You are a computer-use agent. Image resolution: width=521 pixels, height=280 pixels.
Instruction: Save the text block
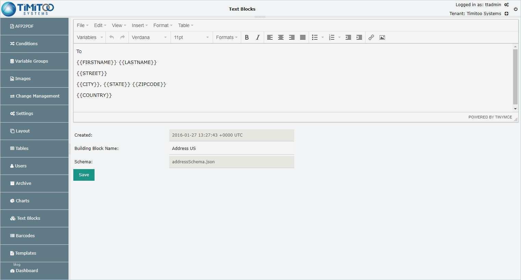(84, 175)
